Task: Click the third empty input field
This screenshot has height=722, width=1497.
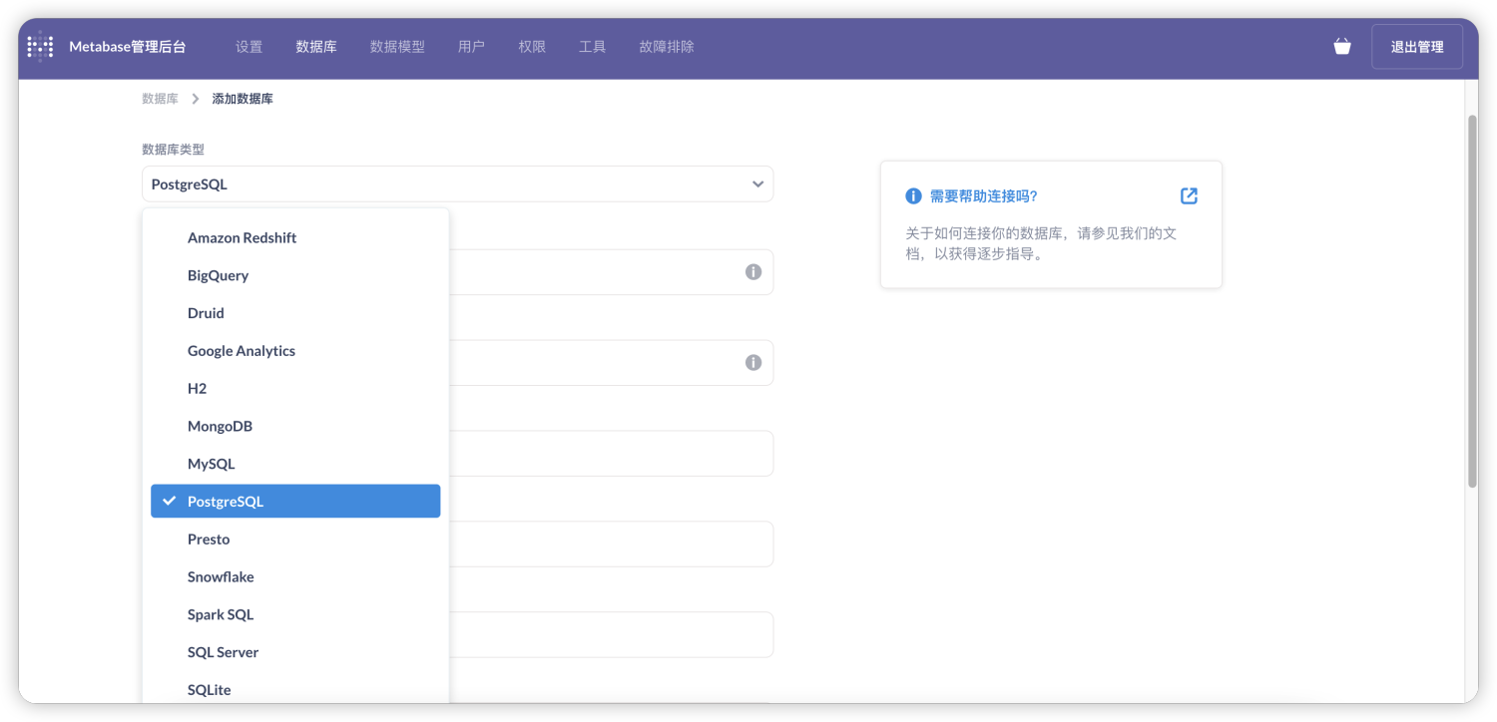Action: pos(611,454)
